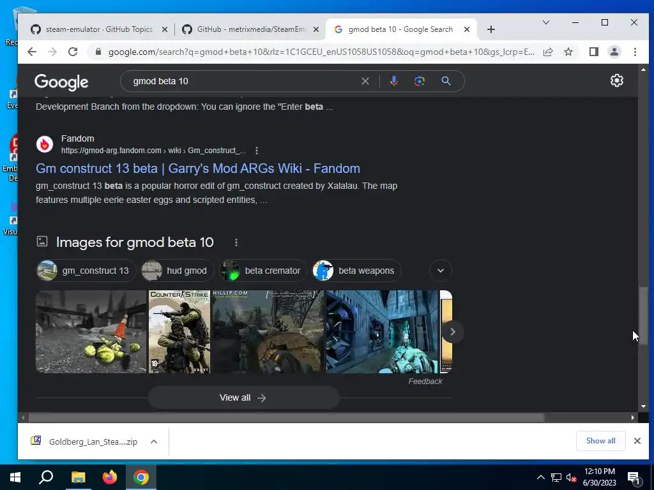Open gnome with melons image thumbnail
This screenshot has width=654, height=490.
(x=91, y=332)
